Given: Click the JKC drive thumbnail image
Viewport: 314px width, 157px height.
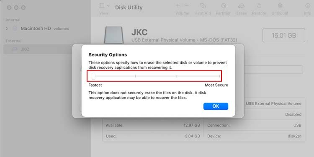Looking at the screenshot, I should pyautogui.click(x=114, y=35).
